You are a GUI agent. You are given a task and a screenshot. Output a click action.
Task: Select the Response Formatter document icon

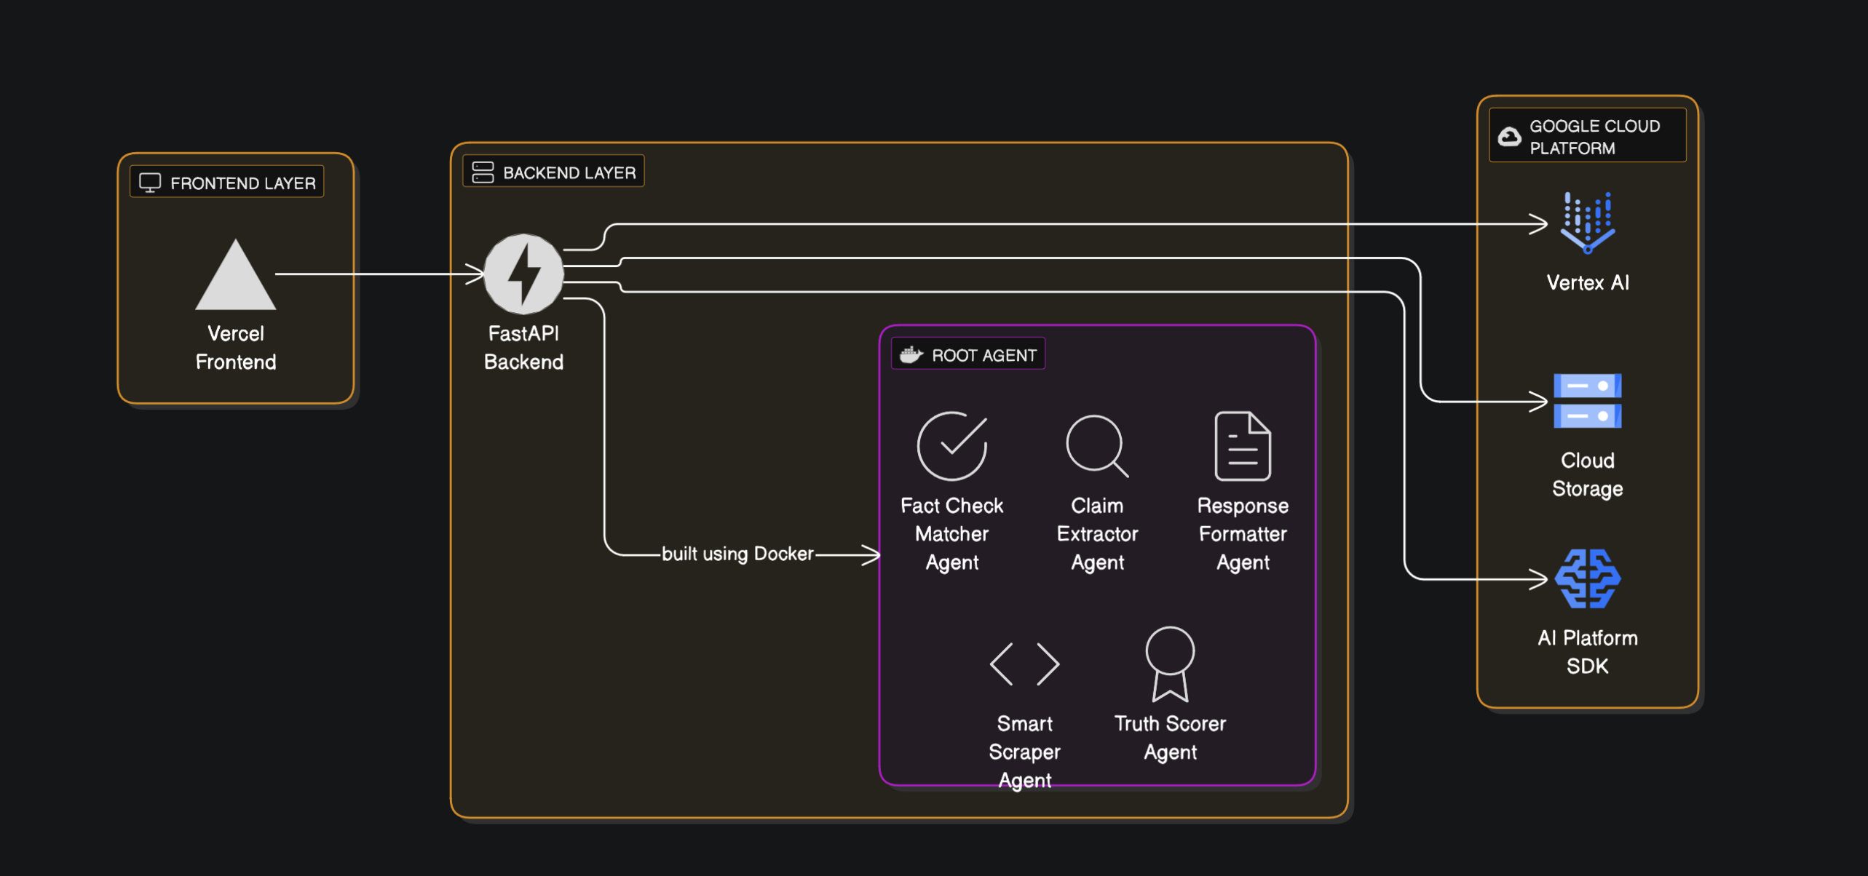click(1242, 445)
